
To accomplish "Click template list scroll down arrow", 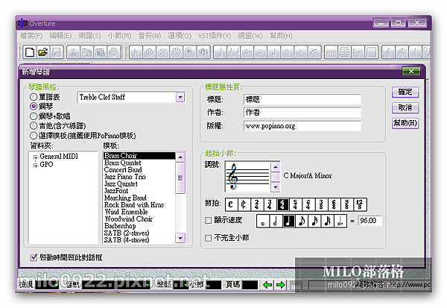I will click(x=180, y=238).
